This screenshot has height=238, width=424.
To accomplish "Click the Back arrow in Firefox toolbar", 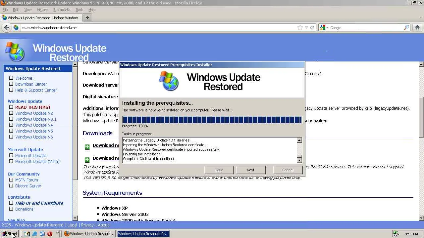I will [x=6, y=27].
